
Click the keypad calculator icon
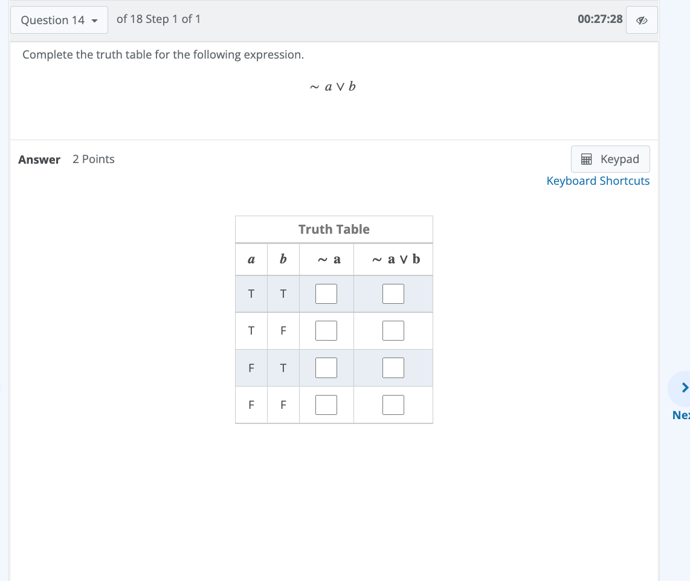click(586, 159)
